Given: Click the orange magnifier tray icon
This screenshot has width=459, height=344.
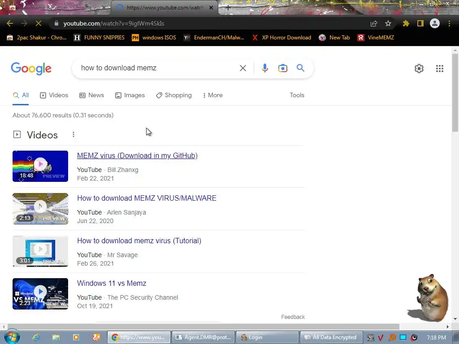Looking at the screenshot, I should point(392,337).
